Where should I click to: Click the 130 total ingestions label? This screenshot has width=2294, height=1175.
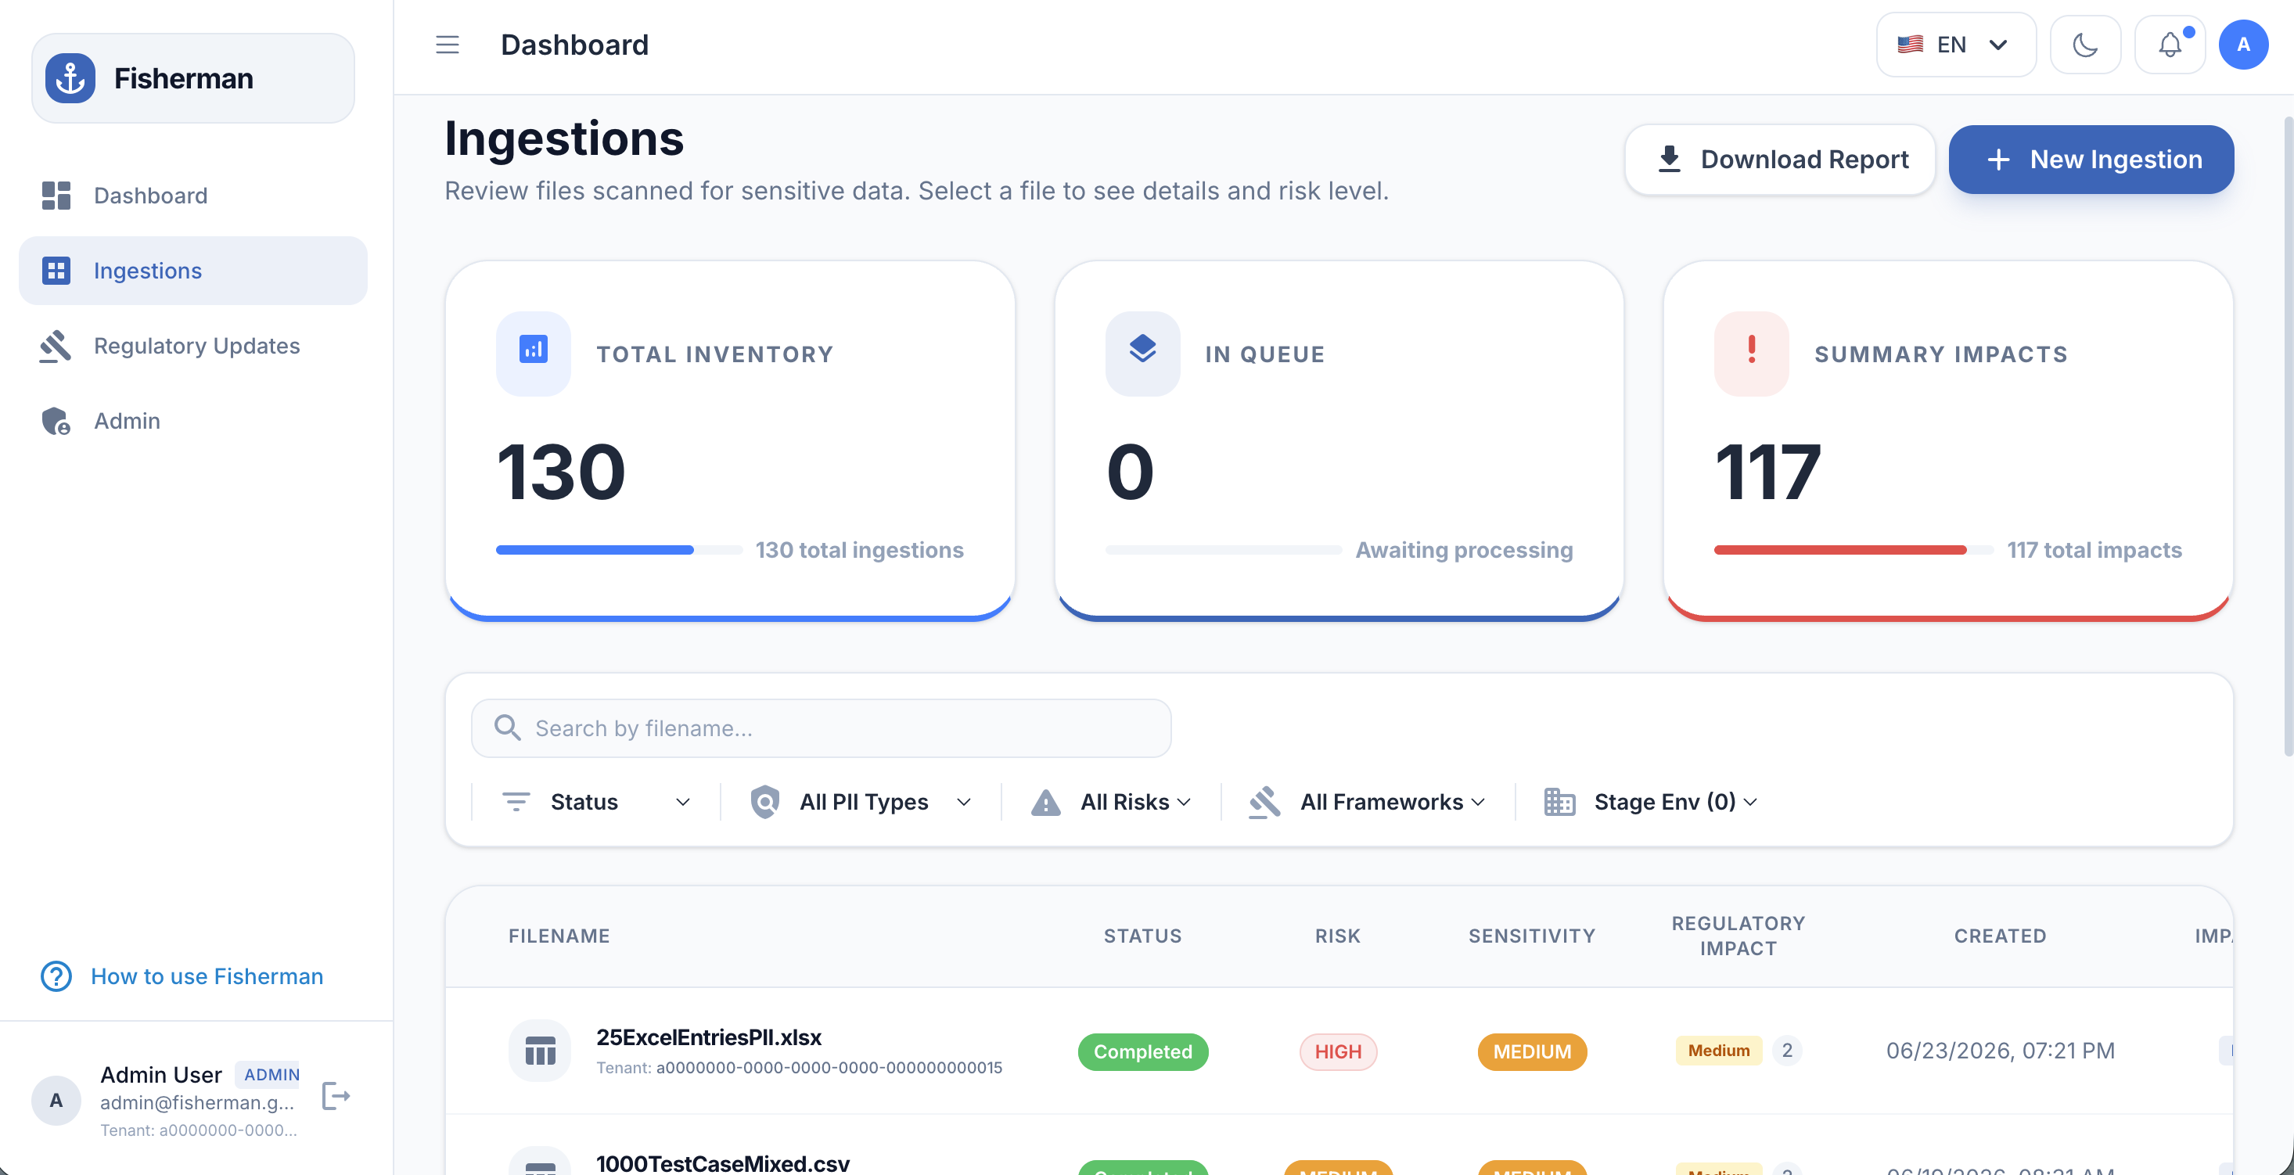pos(859,550)
